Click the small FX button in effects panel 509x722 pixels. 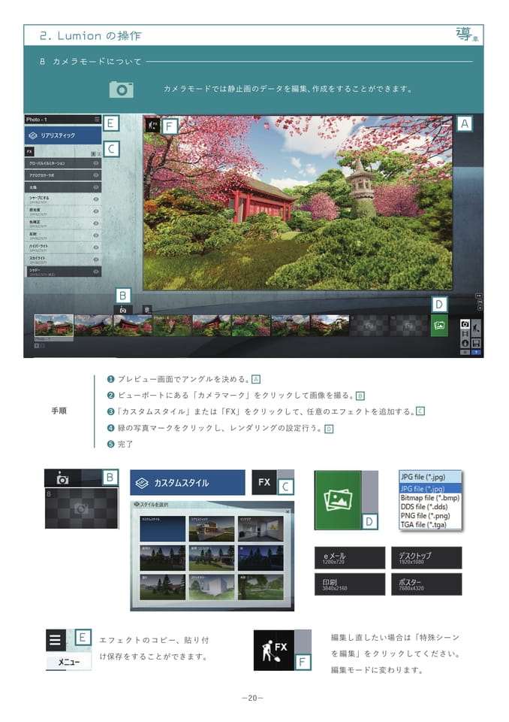pos(29,151)
